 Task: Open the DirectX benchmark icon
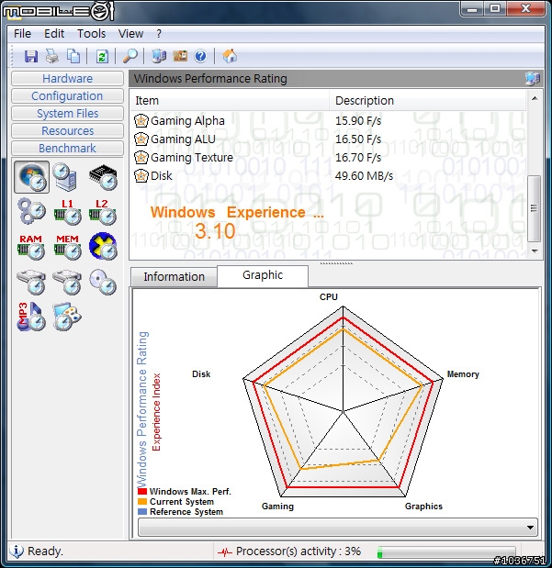[103, 246]
